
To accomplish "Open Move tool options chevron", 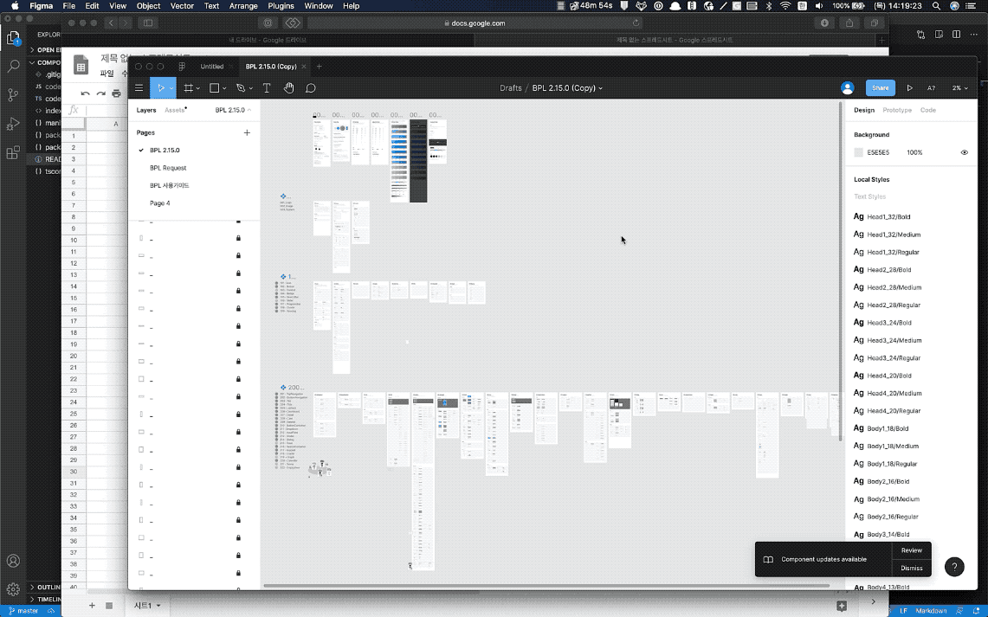I will [x=171, y=89].
